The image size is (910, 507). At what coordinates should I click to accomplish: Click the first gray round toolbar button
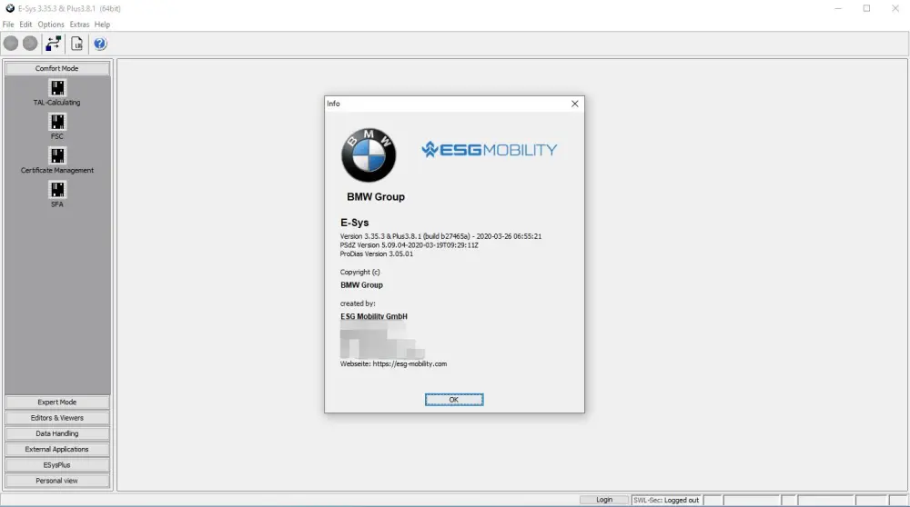click(11, 44)
